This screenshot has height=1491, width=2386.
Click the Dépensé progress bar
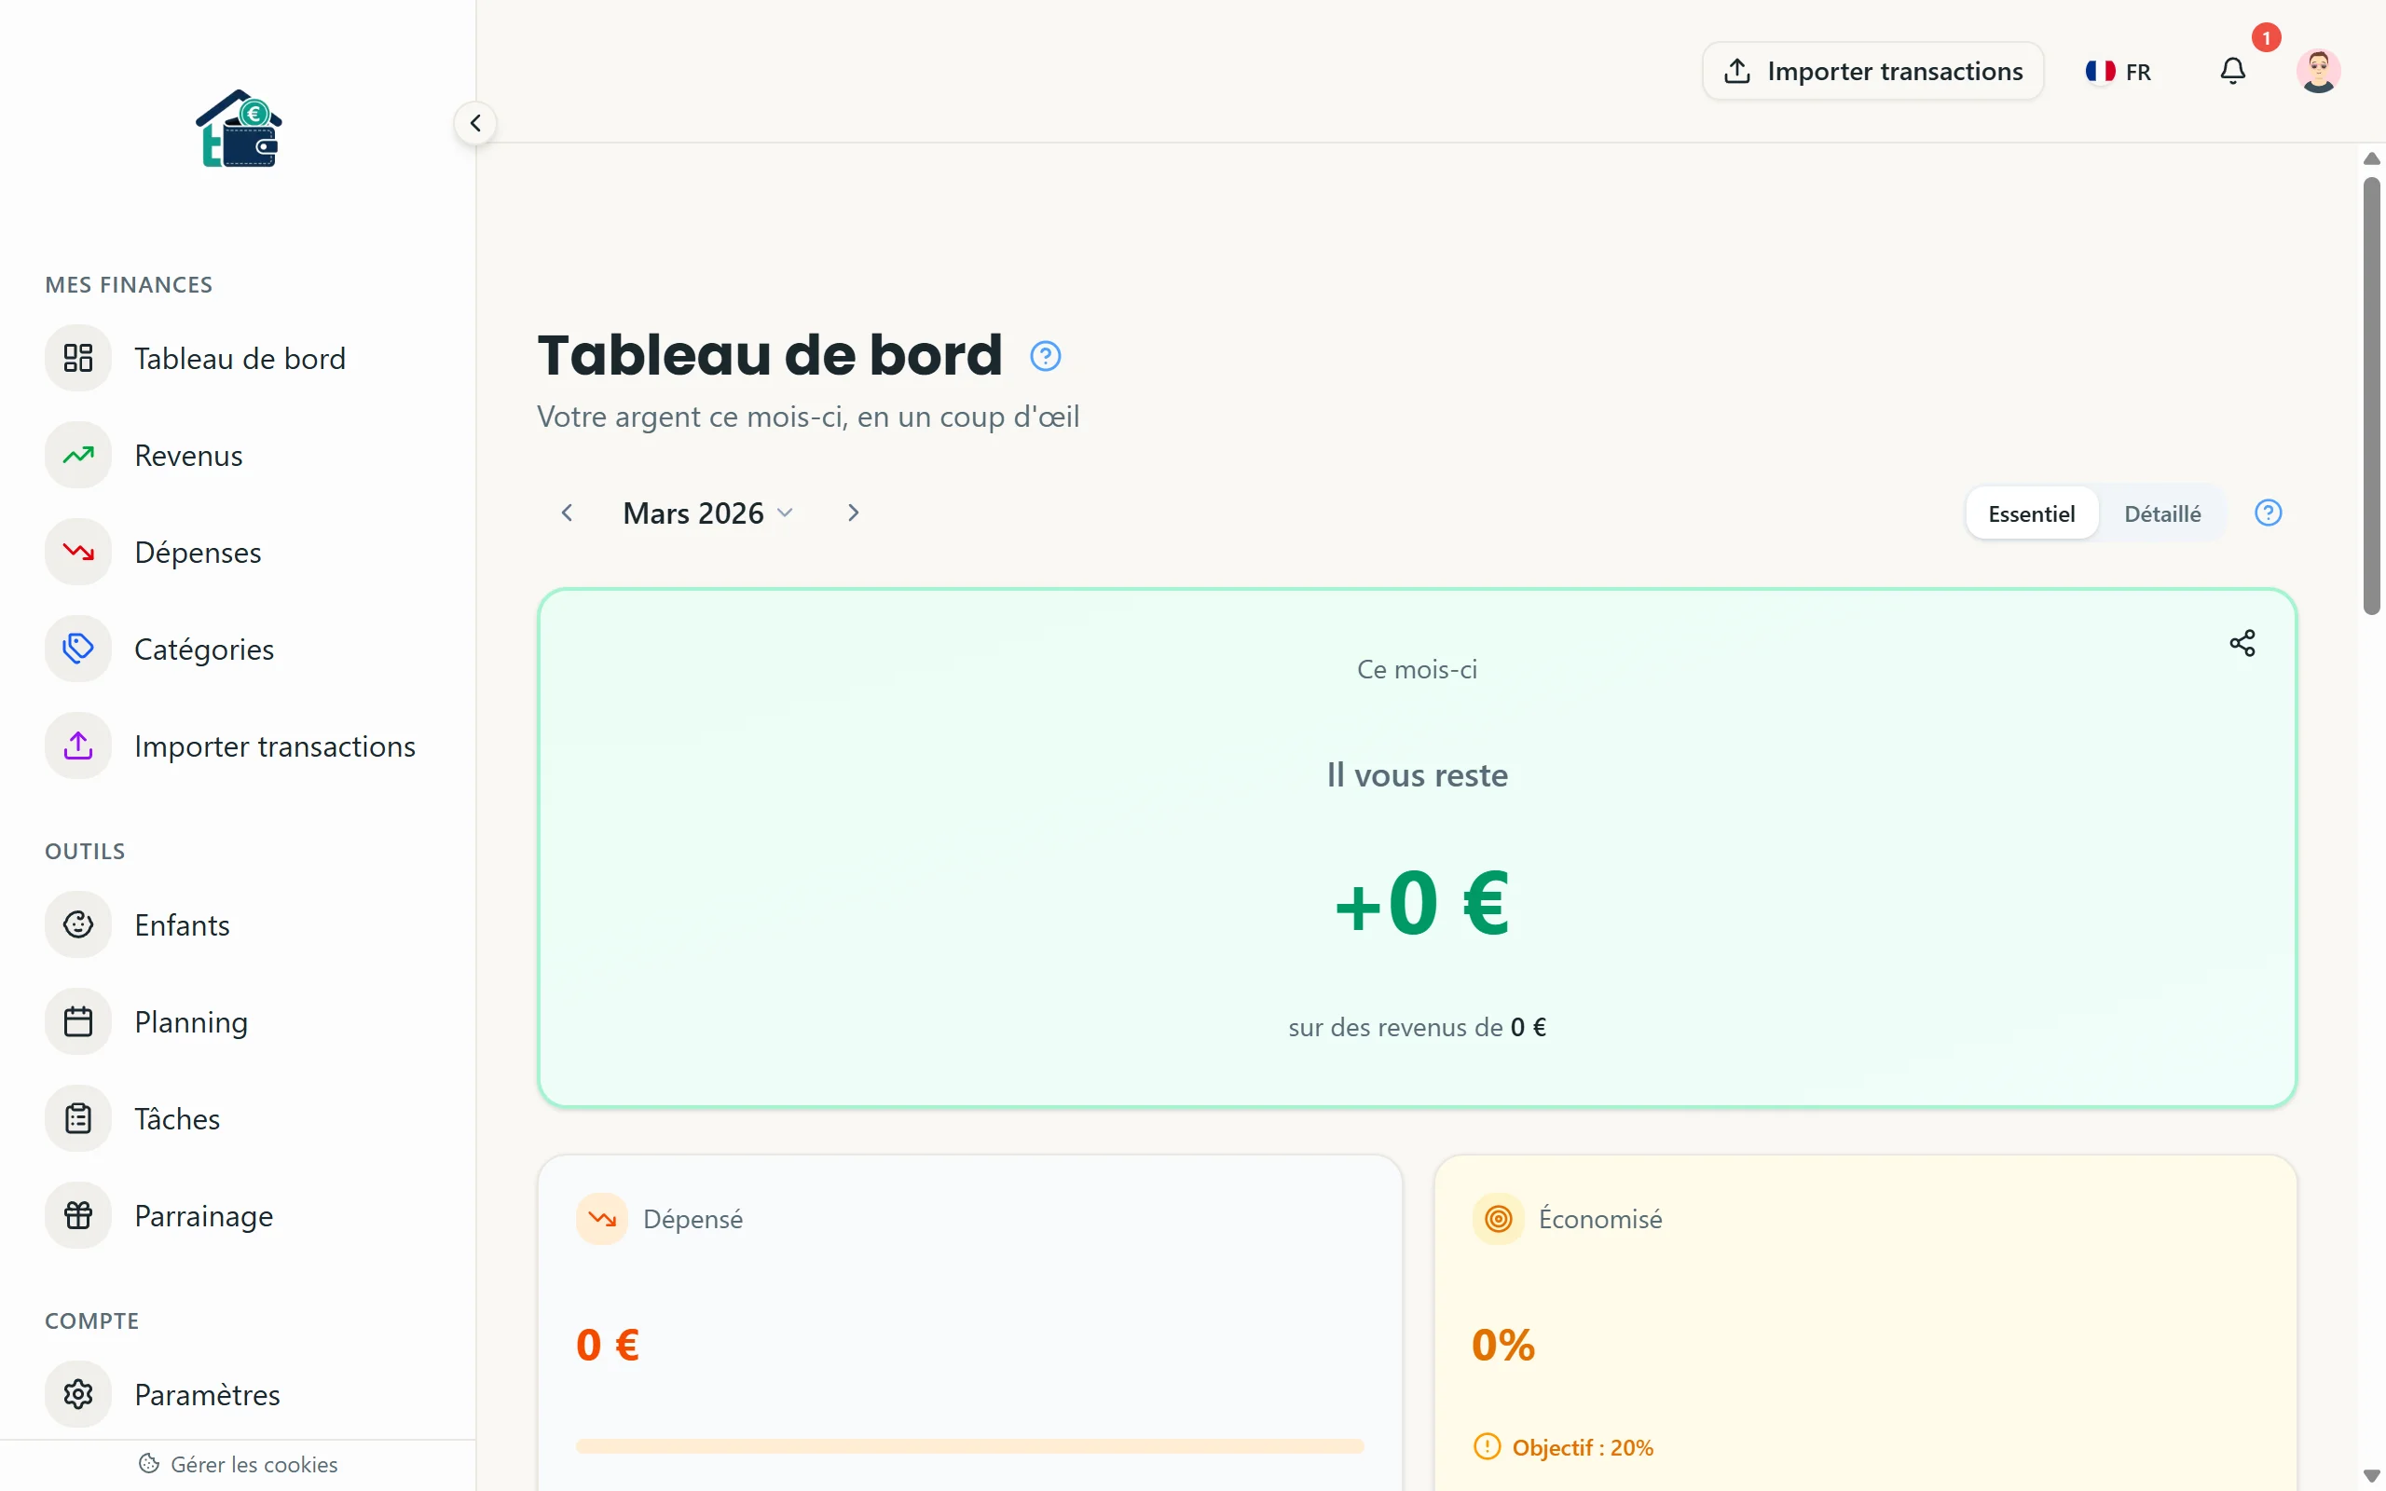click(969, 1445)
